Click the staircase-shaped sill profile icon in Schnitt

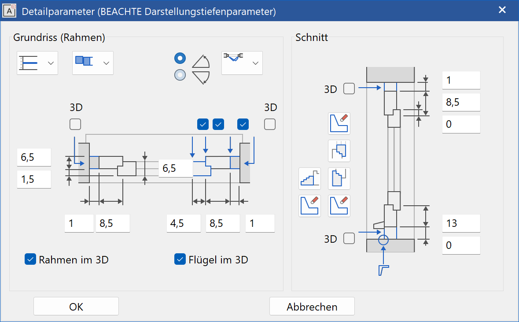point(309,178)
